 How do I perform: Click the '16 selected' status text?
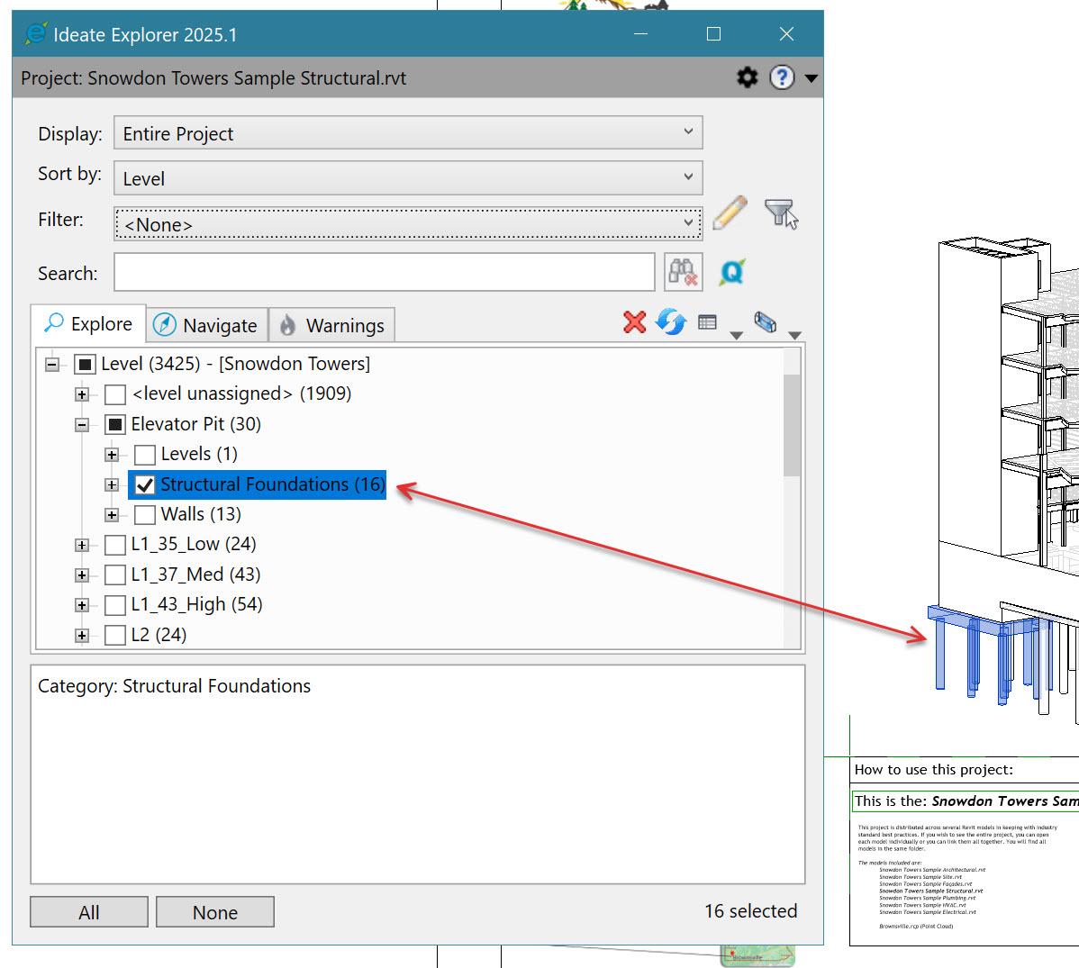[x=751, y=911]
